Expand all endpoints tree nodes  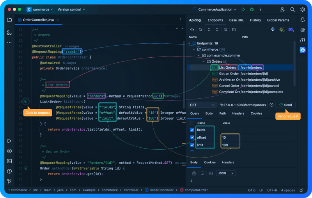(x=209, y=29)
